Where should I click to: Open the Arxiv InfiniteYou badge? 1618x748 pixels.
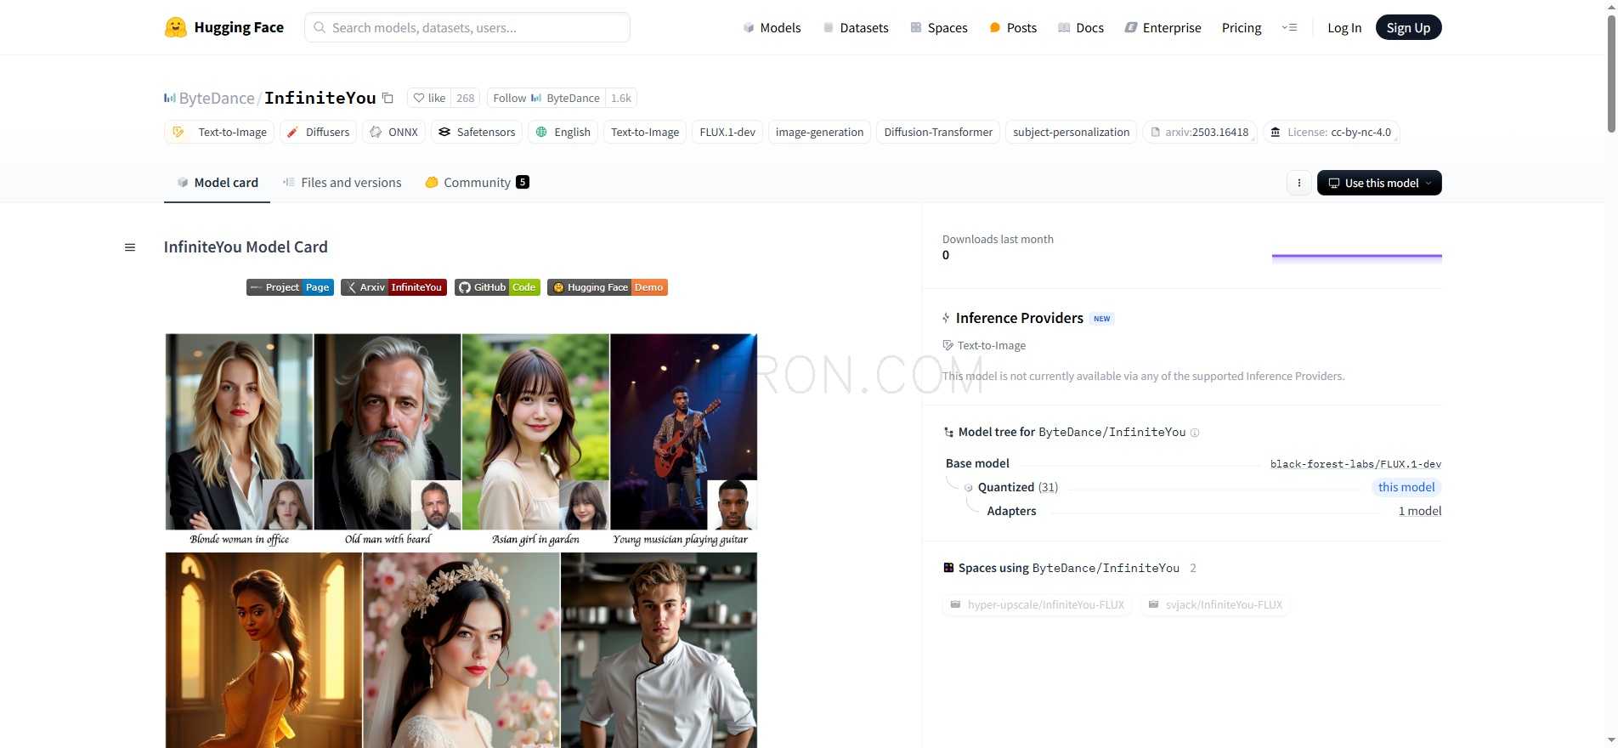click(x=393, y=287)
